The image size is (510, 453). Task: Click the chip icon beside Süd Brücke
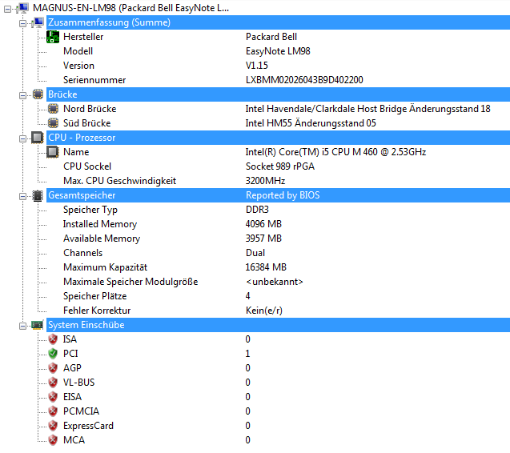point(53,123)
